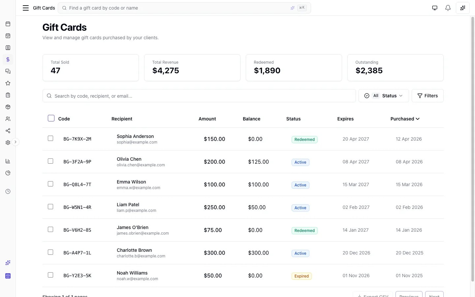Open the bar chart sidebar icon
This screenshot has height=297, width=475.
tap(8, 161)
